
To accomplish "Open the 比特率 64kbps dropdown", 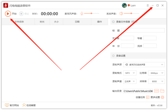I will pyautogui.click(x=157, y=73).
